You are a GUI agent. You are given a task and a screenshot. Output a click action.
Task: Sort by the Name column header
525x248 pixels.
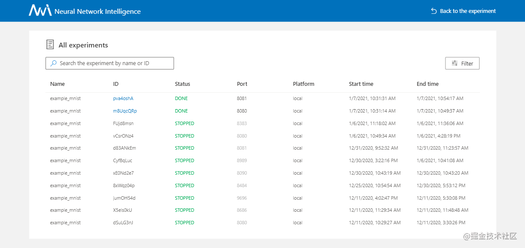(58, 84)
